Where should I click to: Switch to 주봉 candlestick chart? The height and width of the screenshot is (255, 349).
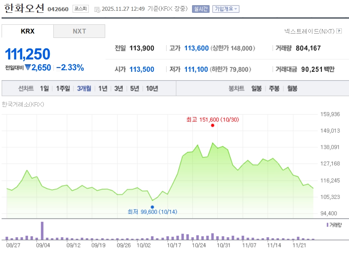pos(274,89)
